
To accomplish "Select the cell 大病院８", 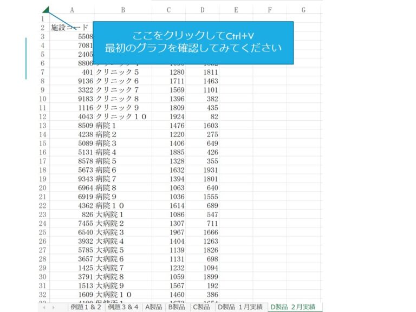I will 123,277.
